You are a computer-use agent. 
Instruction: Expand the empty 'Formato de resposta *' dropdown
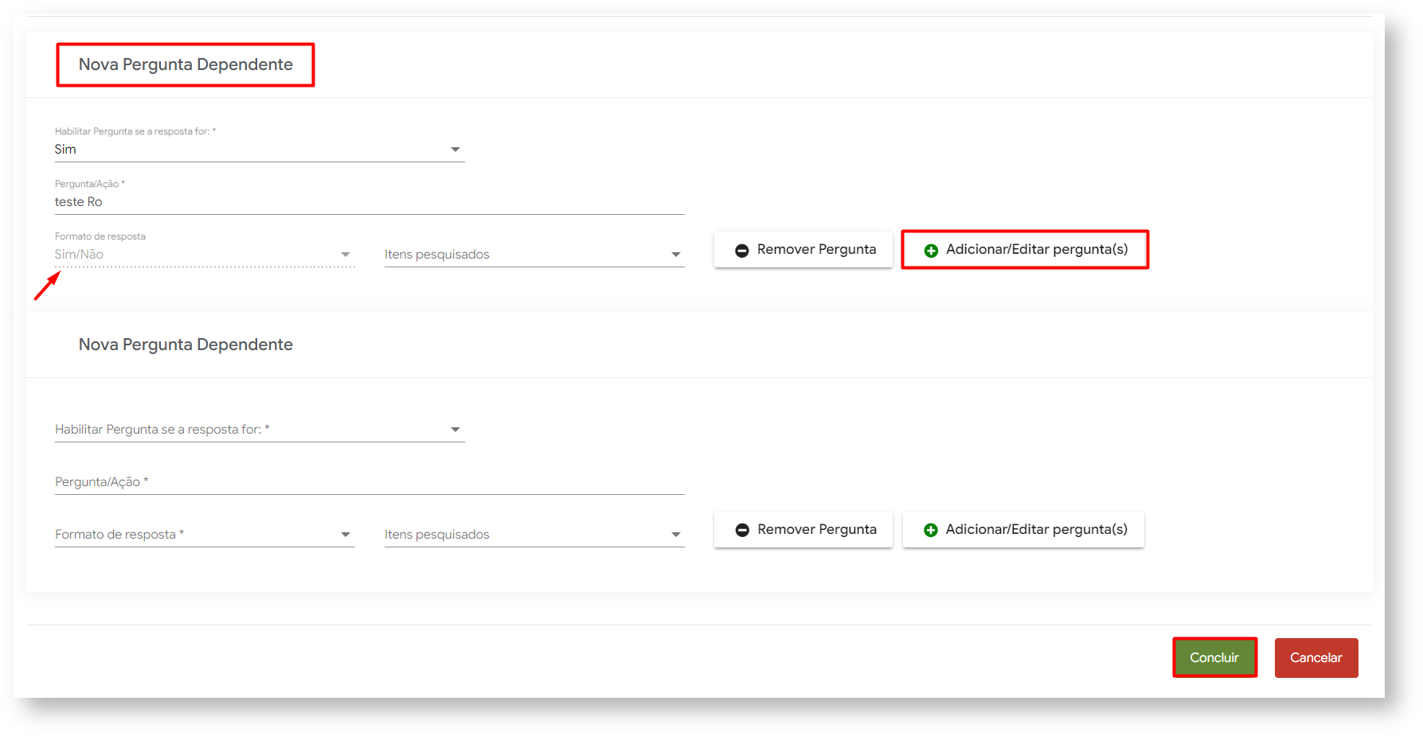pyautogui.click(x=204, y=535)
